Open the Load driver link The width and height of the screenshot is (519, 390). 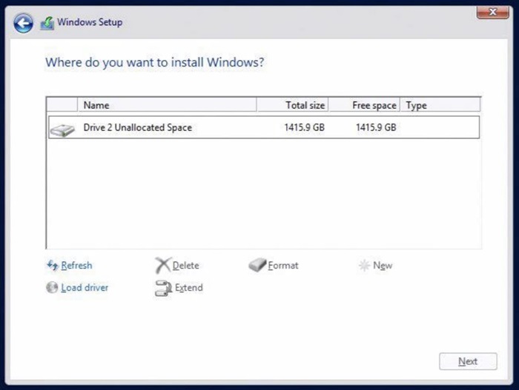[x=85, y=288]
